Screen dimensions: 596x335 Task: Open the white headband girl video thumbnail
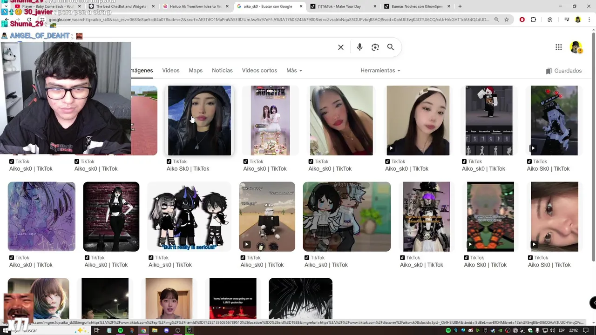click(x=418, y=121)
